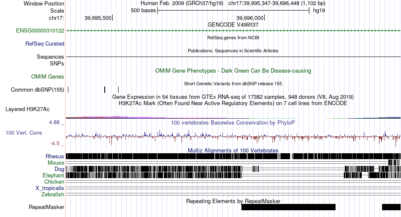Click the 500 bases scale bar
The image size is (401, 217).
point(233,11)
